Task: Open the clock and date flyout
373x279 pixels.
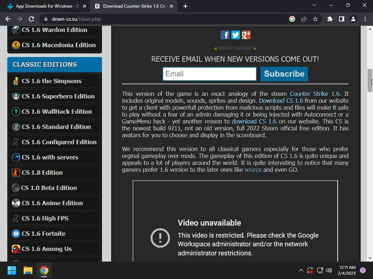Action: click(x=347, y=270)
